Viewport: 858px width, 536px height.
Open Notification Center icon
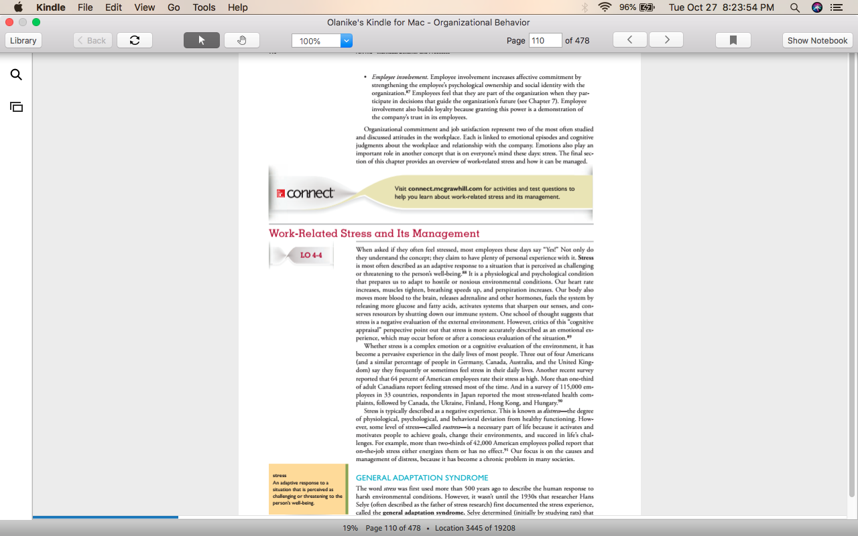tap(836, 7)
